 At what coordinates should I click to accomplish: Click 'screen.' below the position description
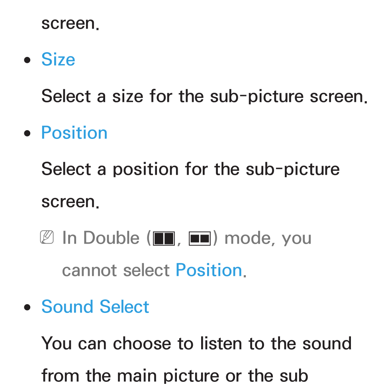coord(70,202)
